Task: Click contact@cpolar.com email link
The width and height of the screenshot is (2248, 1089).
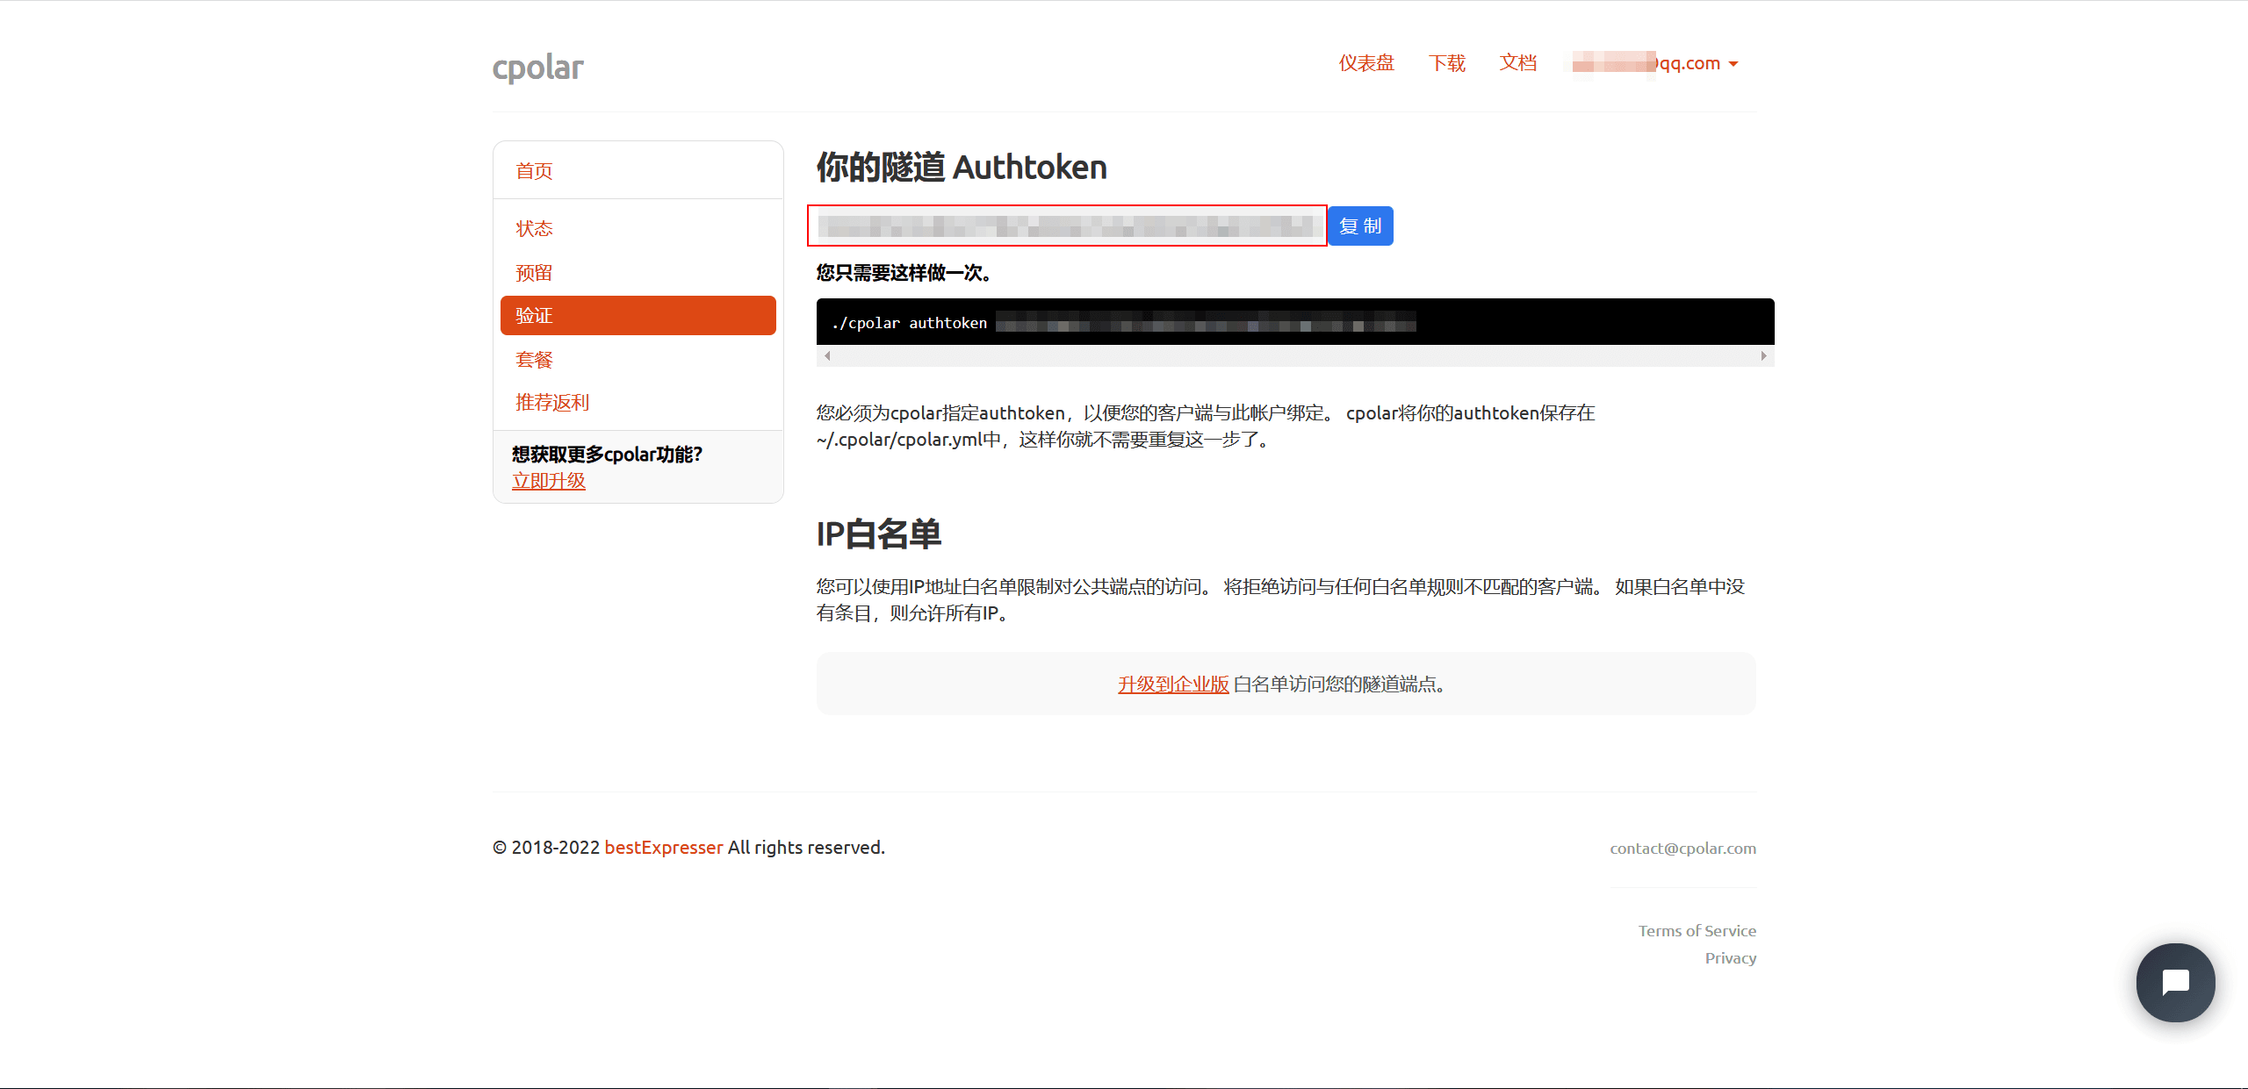Action: (x=1682, y=849)
